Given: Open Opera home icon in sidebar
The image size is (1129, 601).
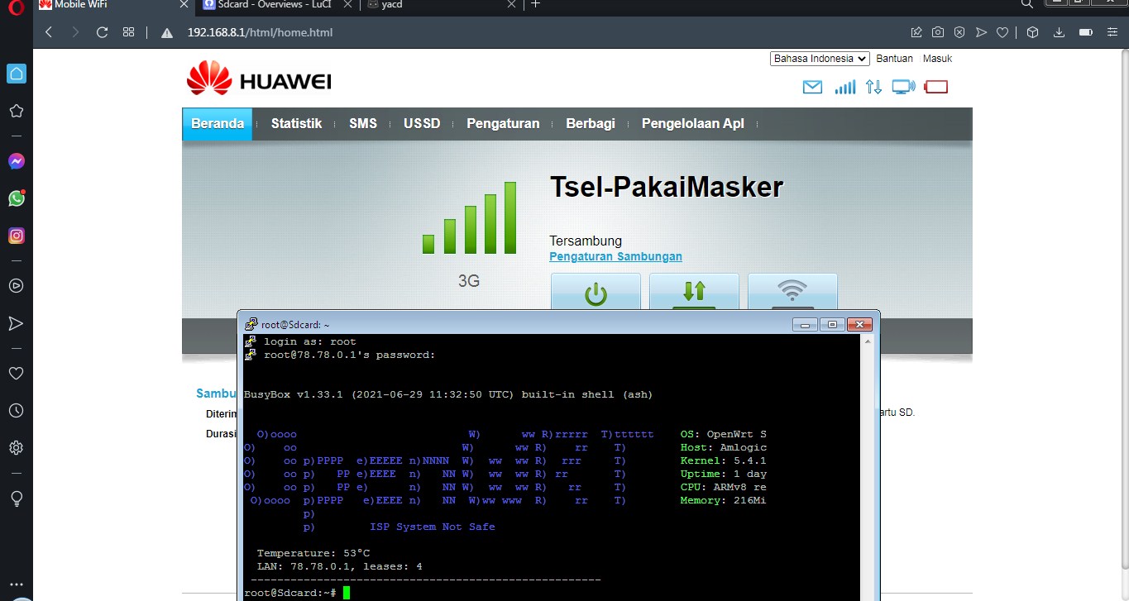Looking at the screenshot, I should [x=17, y=73].
